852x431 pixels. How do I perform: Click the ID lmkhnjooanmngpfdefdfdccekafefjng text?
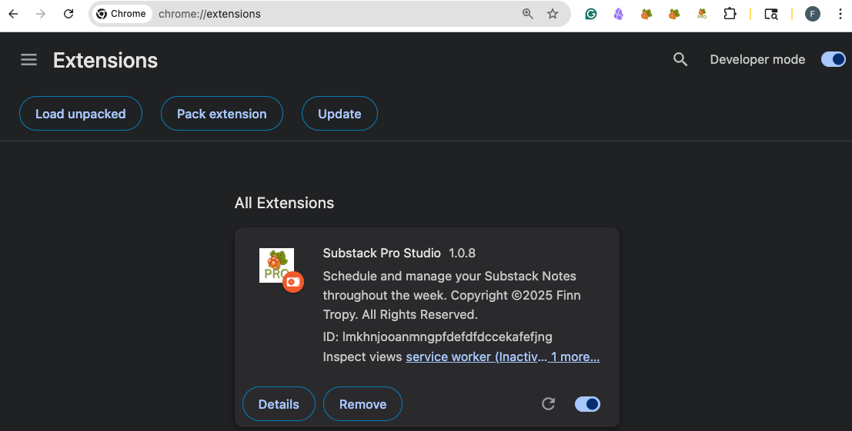pos(437,337)
